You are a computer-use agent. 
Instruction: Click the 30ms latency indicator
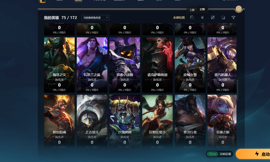pyautogui.click(x=212, y=154)
